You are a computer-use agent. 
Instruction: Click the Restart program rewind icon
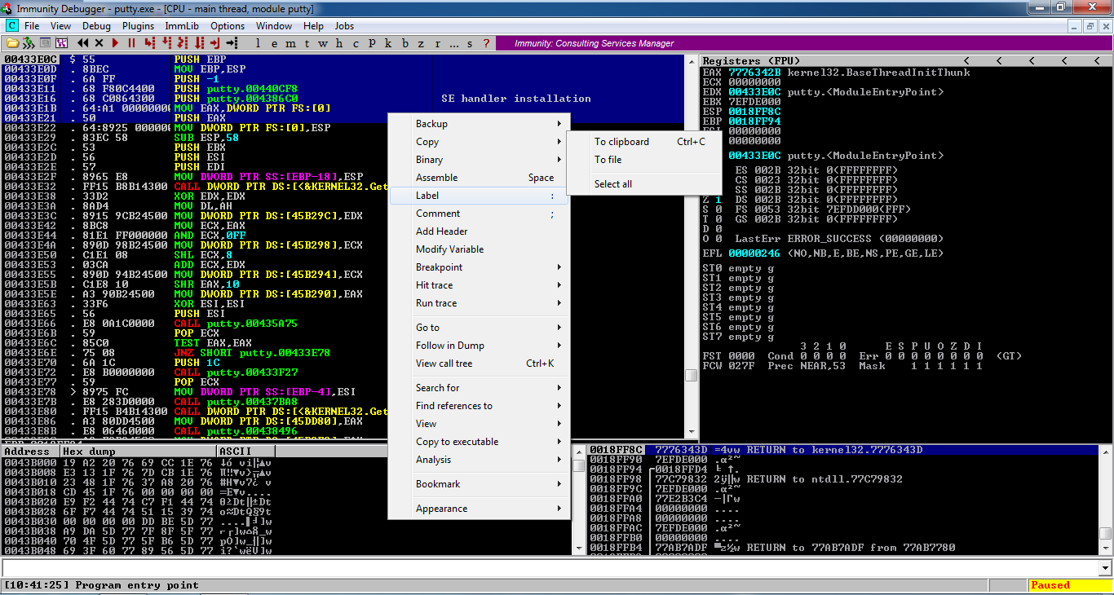point(83,43)
